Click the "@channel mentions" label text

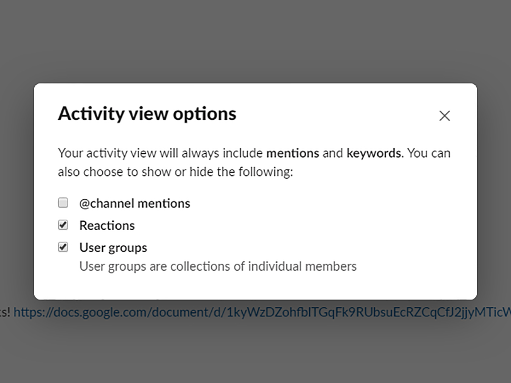coord(135,203)
